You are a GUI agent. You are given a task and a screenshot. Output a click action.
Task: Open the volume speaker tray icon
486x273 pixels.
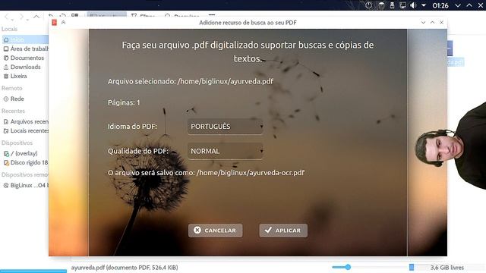(x=413, y=5)
